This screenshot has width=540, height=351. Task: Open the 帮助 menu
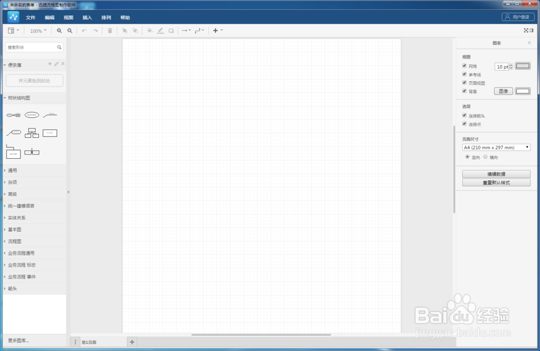(125, 18)
